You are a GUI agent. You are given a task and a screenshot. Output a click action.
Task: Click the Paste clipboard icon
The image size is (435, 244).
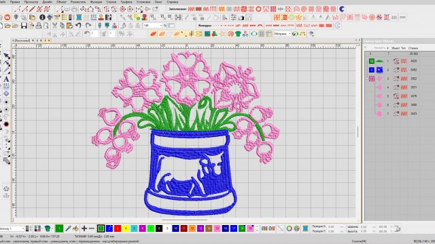(x=69, y=26)
